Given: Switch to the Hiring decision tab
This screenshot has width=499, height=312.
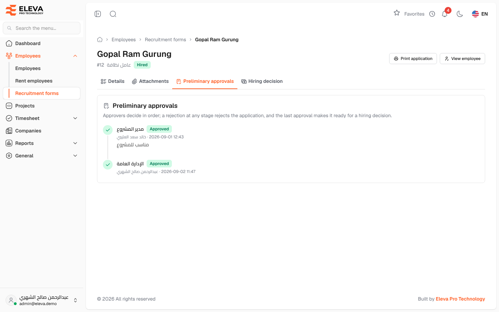Looking at the screenshot, I should [262, 81].
